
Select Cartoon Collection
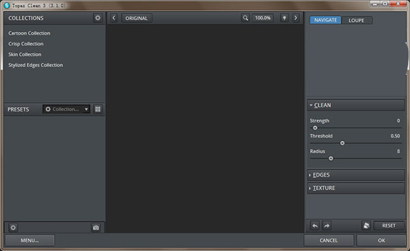29,33
